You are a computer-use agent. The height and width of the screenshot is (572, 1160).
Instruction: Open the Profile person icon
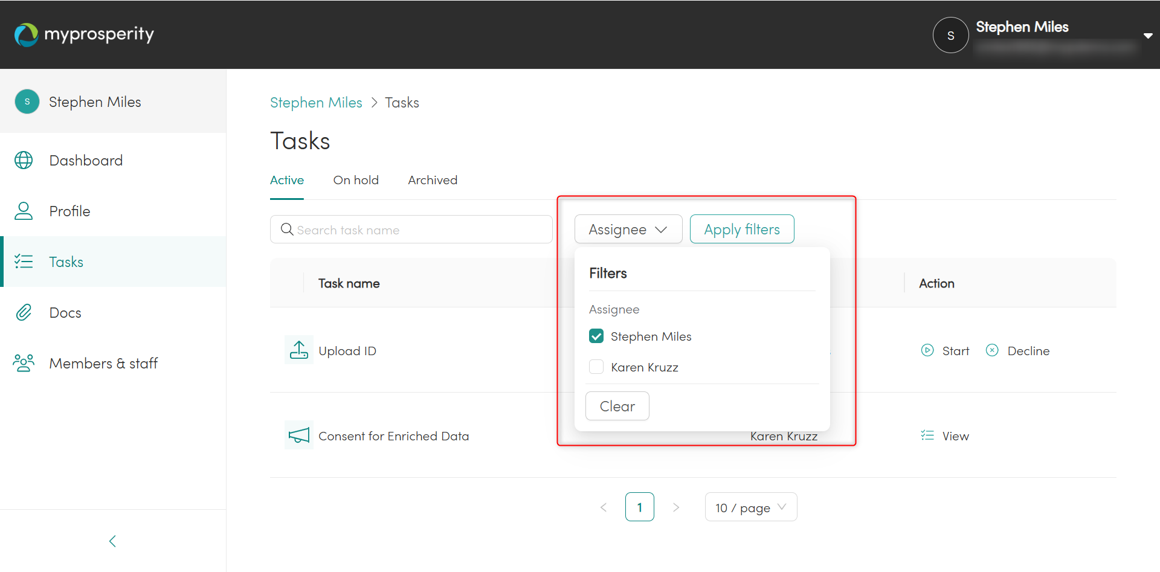(x=24, y=211)
